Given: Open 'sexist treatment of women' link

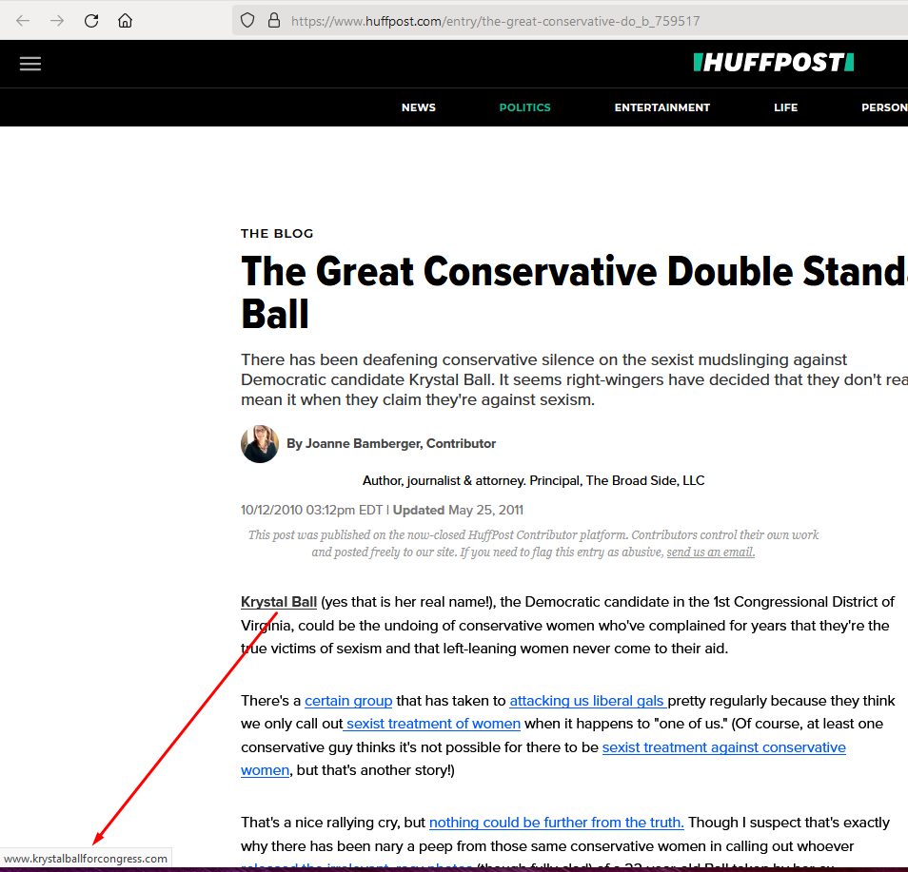Looking at the screenshot, I should coord(432,724).
